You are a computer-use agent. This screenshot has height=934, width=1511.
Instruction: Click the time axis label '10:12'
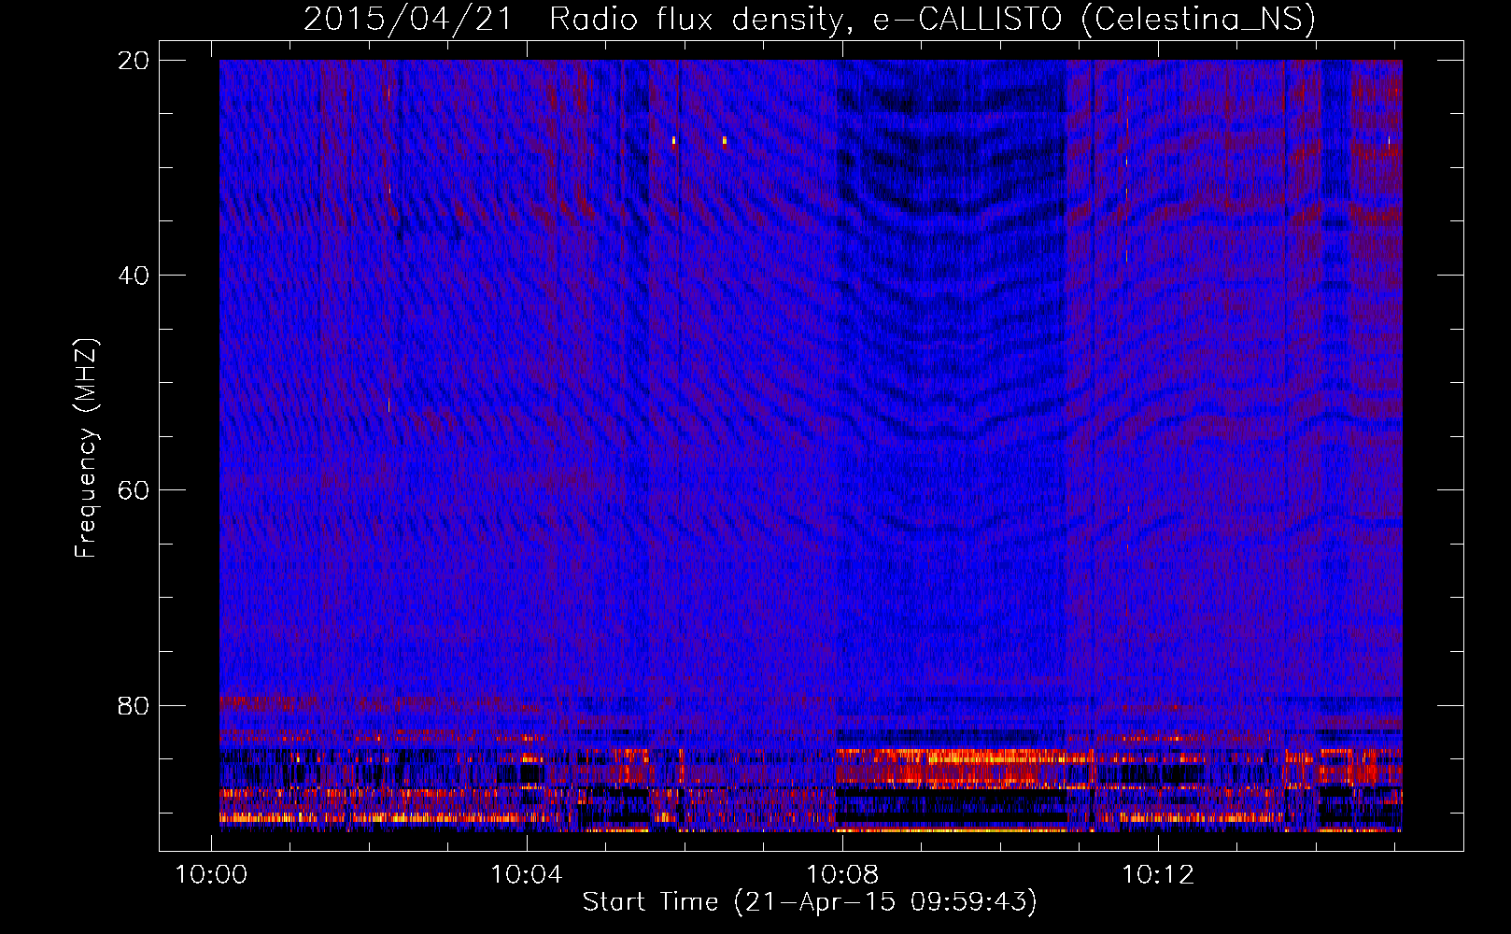(x=1158, y=875)
